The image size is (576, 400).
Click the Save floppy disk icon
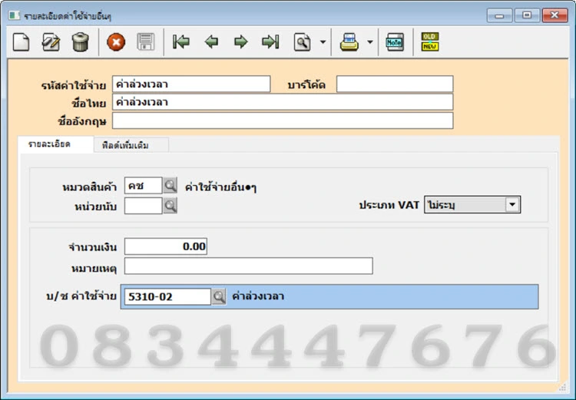[x=146, y=42]
